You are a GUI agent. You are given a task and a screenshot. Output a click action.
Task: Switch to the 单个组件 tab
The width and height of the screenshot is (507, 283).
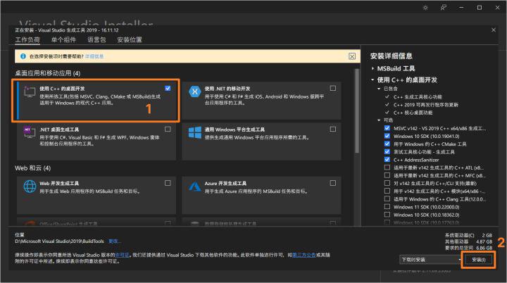(x=63, y=40)
